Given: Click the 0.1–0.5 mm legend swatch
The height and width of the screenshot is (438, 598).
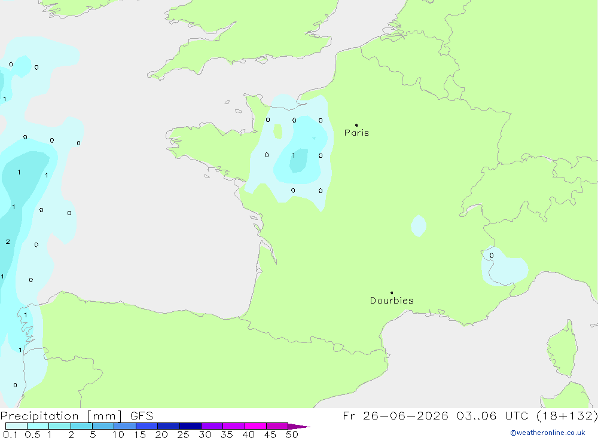Looking at the screenshot, I should (x=16, y=426).
